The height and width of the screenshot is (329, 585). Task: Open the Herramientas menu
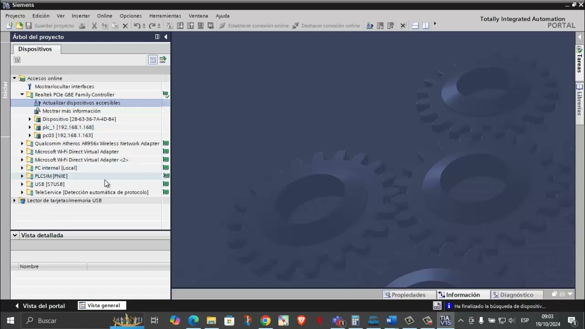(165, 16)
